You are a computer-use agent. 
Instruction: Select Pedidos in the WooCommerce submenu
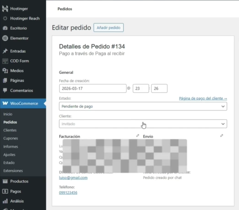[x=10, y=122]
